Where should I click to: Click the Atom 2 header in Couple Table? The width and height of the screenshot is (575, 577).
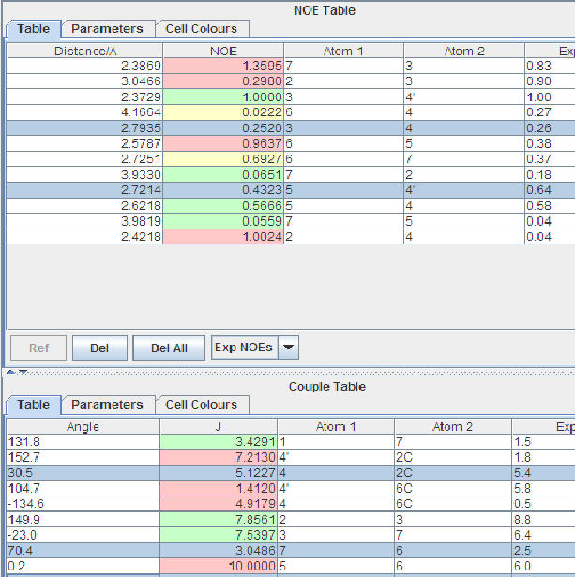[x=453, y=427]
